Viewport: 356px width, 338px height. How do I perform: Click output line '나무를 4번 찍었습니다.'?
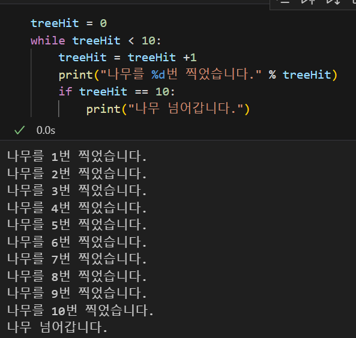(x=77, y=208)
